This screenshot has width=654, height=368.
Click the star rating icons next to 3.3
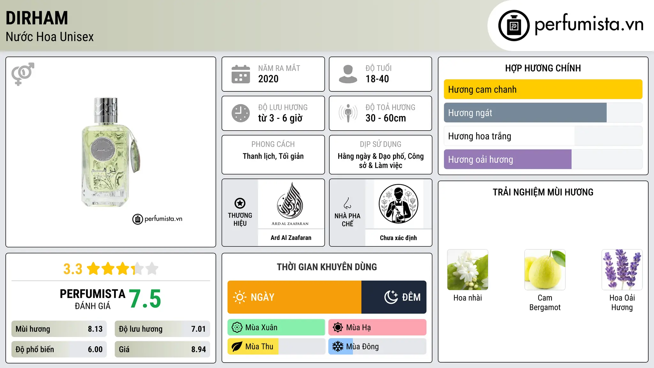click(x=123, y=269)
